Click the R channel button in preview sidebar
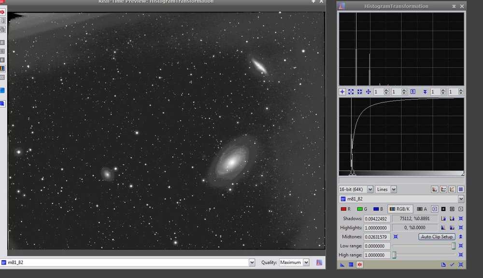 pos(2,42)
